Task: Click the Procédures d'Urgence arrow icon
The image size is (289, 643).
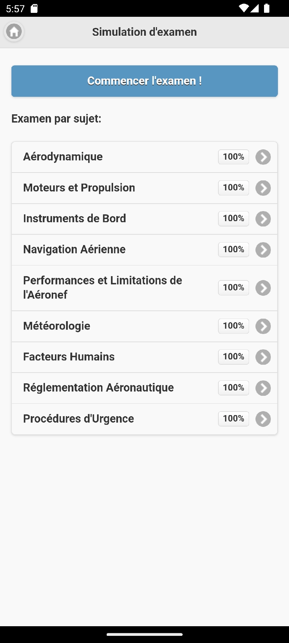Action: (x=263, y=419)
